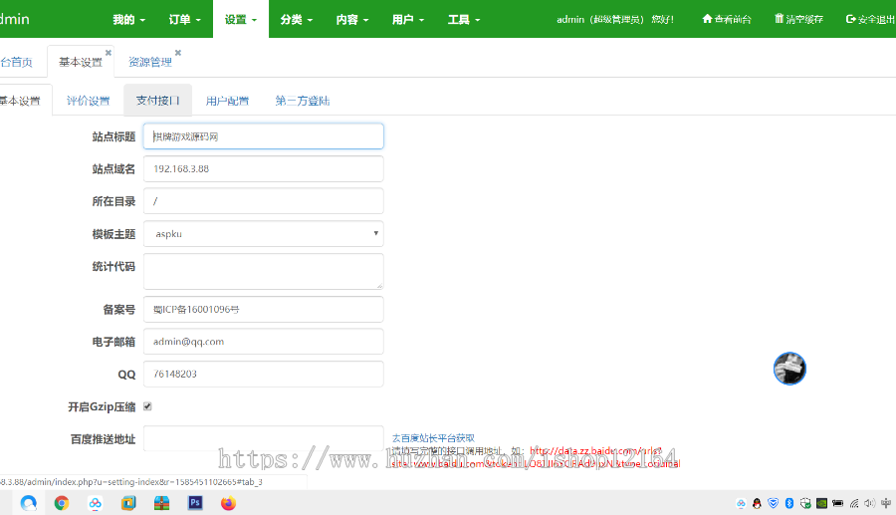Switch to the 基本设置 page tab

(x=80, y=63)
